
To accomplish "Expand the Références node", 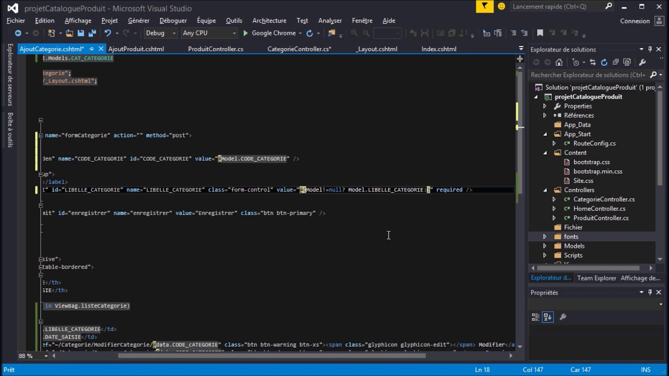I will tap(545, 115).
